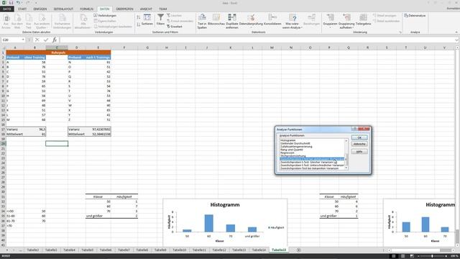This screenshot has height=259, width=460.
Task: Click the confirm checkmark in formula bar
Action: (x=46, y=40)
